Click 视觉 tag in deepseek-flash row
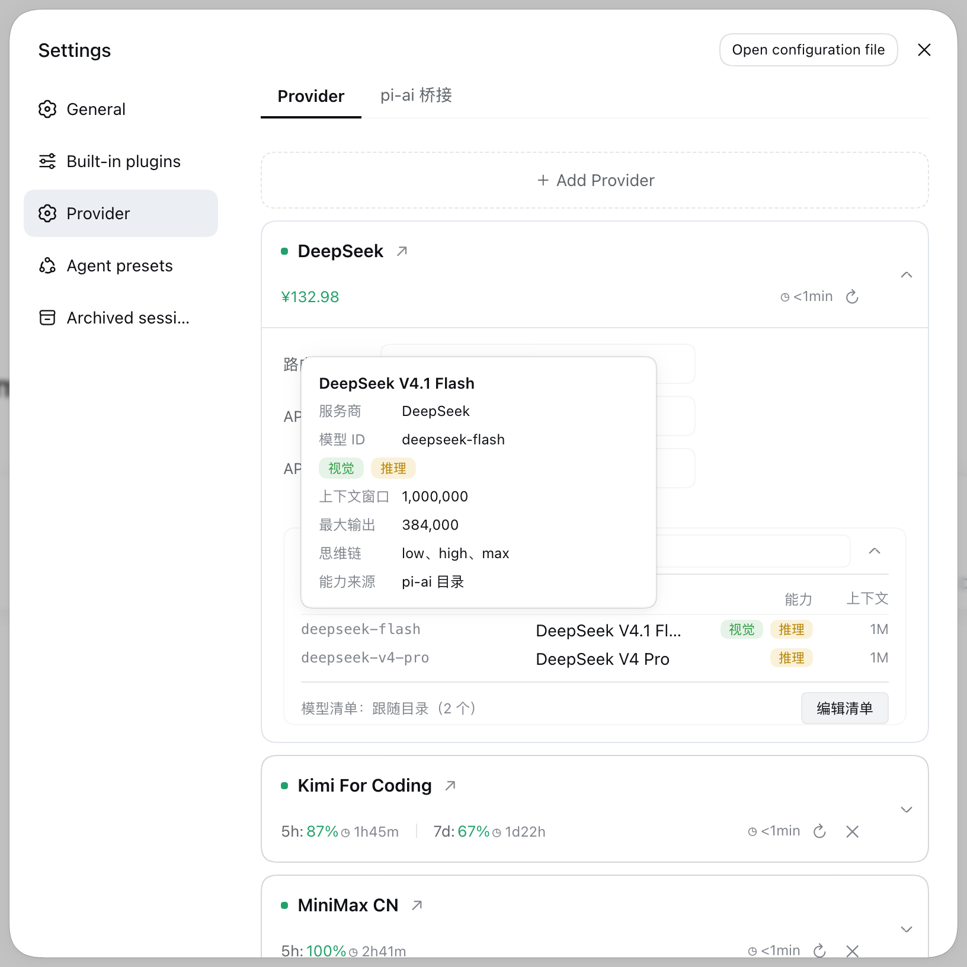967x967 pixels. (742, 629)
